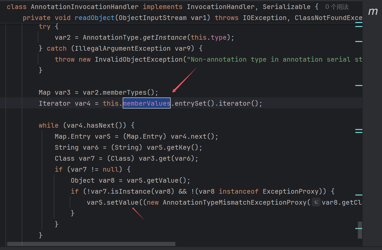Image resolution: width=382 pixels, height=250 pixels.
Task: Click the "Non-annotation type" string literal
Action: pyautogui.click(x=274, y=59)
